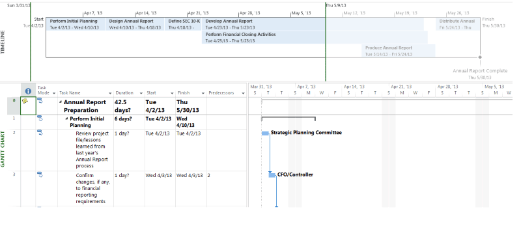Select the Develop Annual Report timeline bar
Viewport: 521px width, 250px height.
(x=313, y=24)
